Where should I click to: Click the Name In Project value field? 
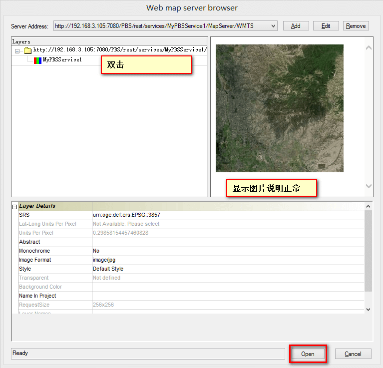point(228,296)
